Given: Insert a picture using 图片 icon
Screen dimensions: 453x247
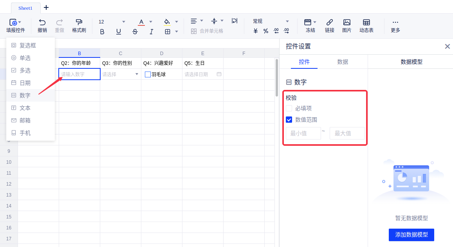Looking at the screenshot, I should [347, 22].
